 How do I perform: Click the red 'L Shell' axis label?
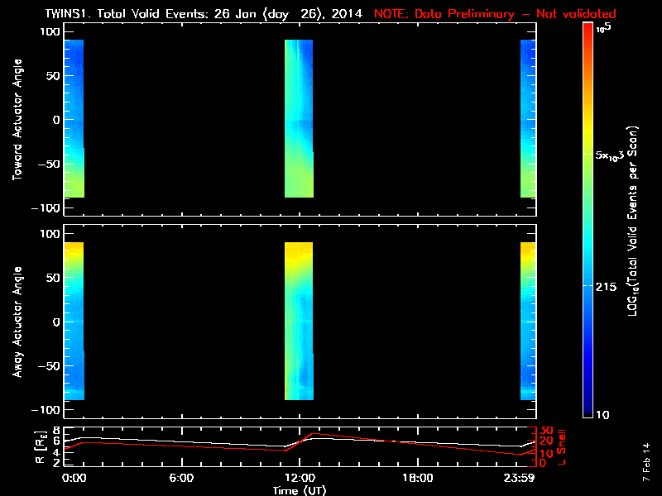pos(560,446)
